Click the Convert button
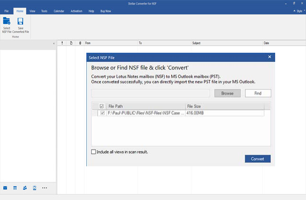 [258, 159]
